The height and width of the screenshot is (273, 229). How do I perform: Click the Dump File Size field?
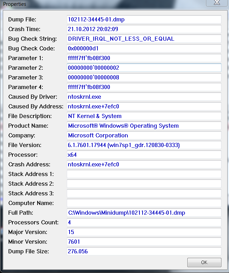coord(144,251)
